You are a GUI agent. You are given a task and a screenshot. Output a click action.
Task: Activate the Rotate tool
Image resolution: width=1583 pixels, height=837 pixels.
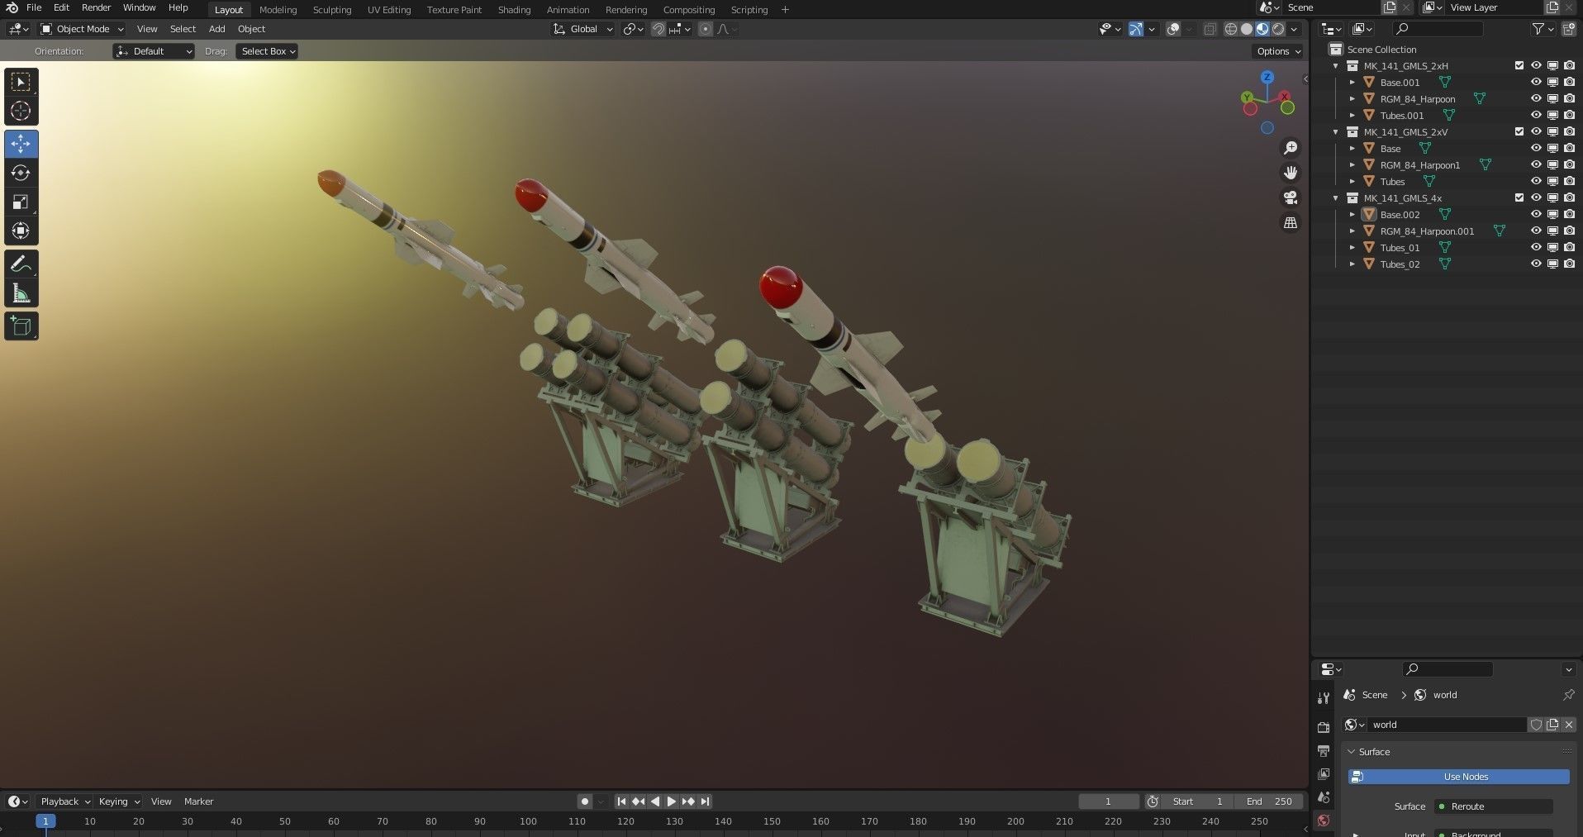click(x=21, y=173)
